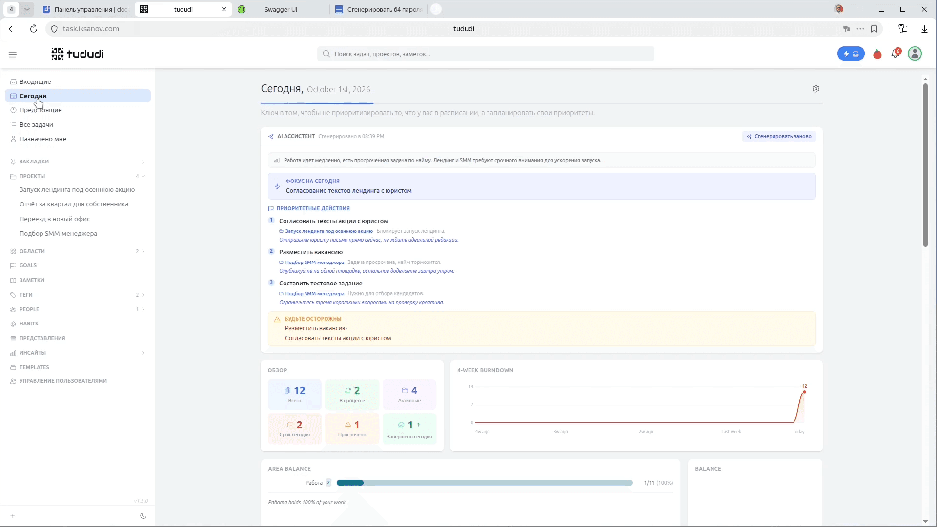
Task: Open Управление пользователями in sidebar
Action: pos(63,381)
